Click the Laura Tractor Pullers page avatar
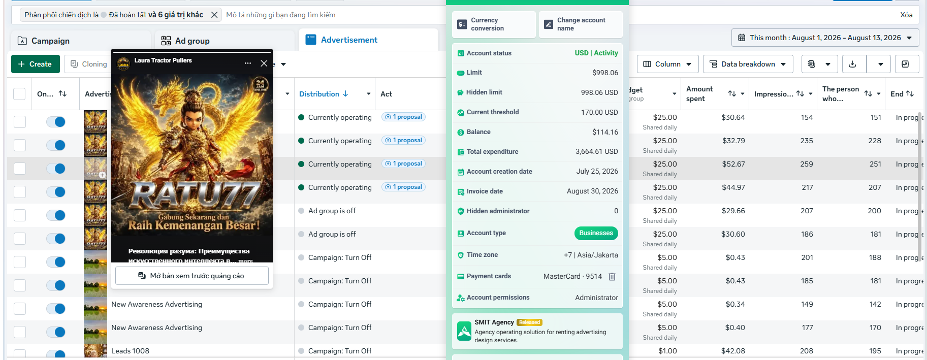927x360 pixels. click(x=123, y=63)
